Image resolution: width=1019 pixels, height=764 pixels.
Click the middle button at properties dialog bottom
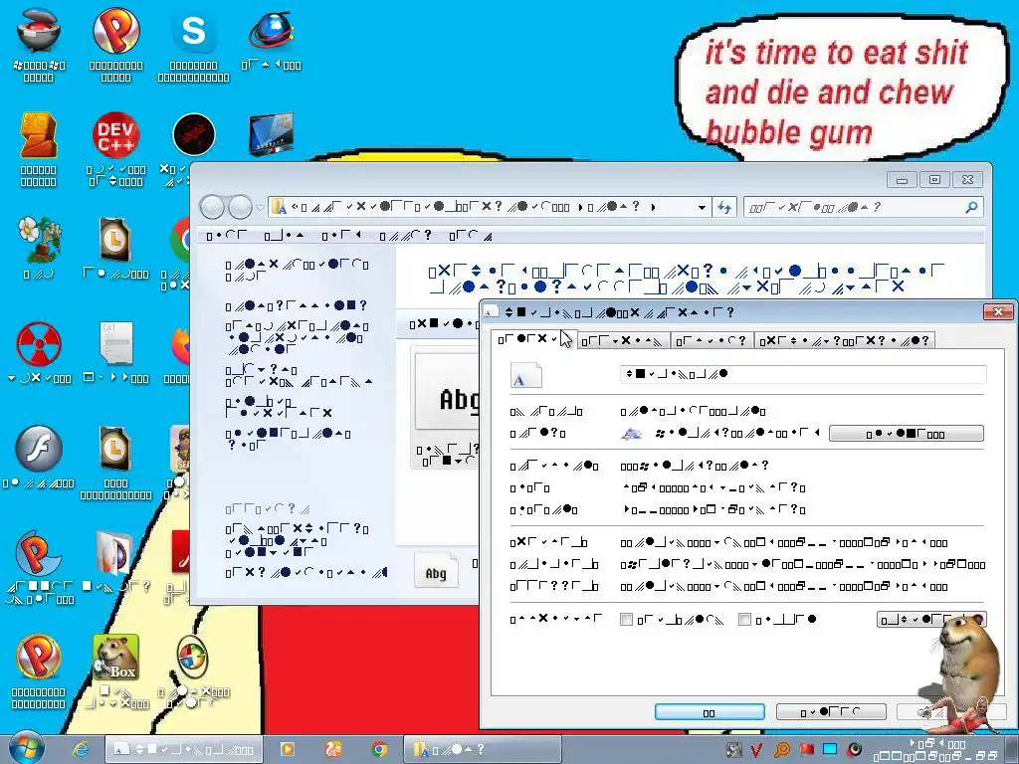click(x=831, y=712)
